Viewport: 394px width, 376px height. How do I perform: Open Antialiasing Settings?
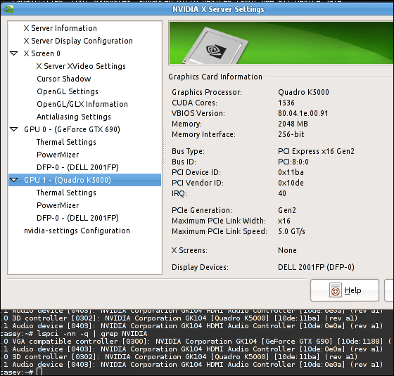[74, 117]
